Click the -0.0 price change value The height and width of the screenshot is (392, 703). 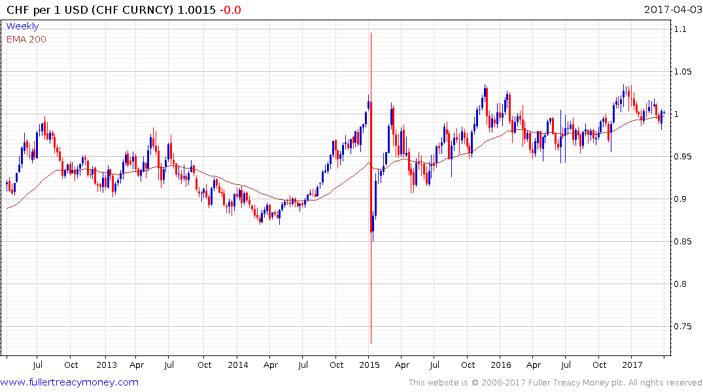pos(230,10)
